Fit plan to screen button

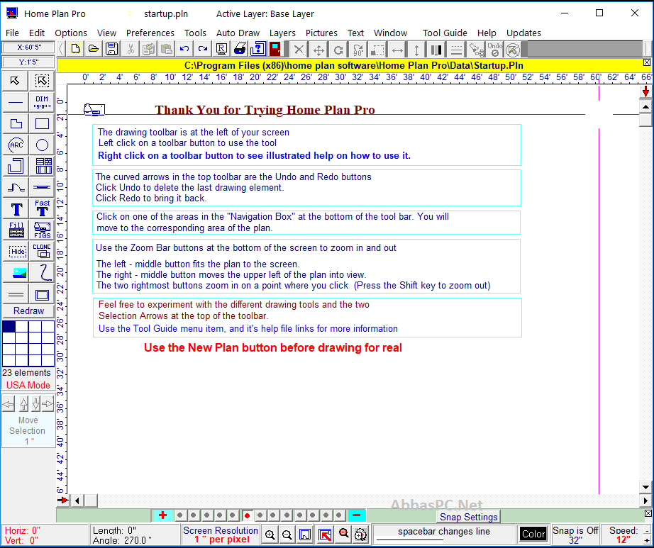point(305,535)
